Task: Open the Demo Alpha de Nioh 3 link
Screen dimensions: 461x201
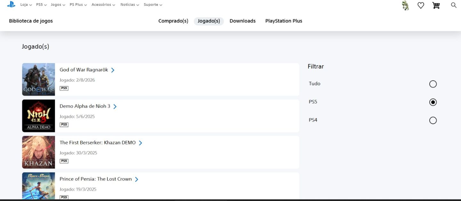Action: coord(85,106)
